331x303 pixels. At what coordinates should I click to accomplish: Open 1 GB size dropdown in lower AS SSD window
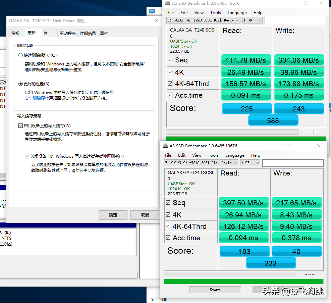click(x=250, y=163)
